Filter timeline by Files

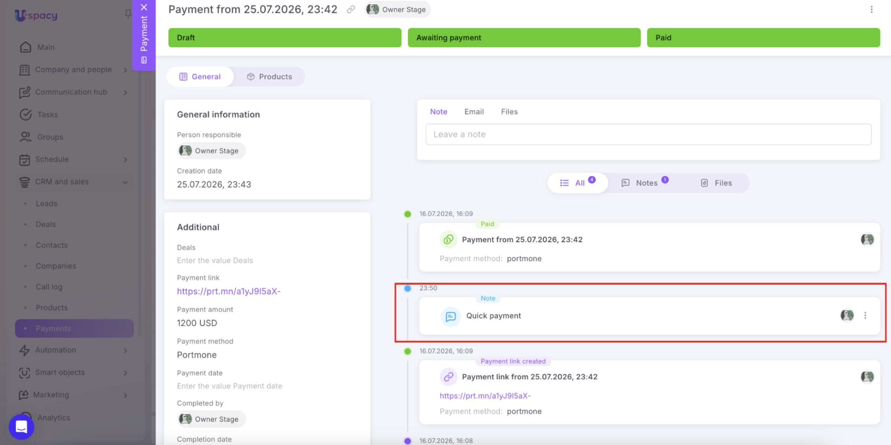click(716, 183)
